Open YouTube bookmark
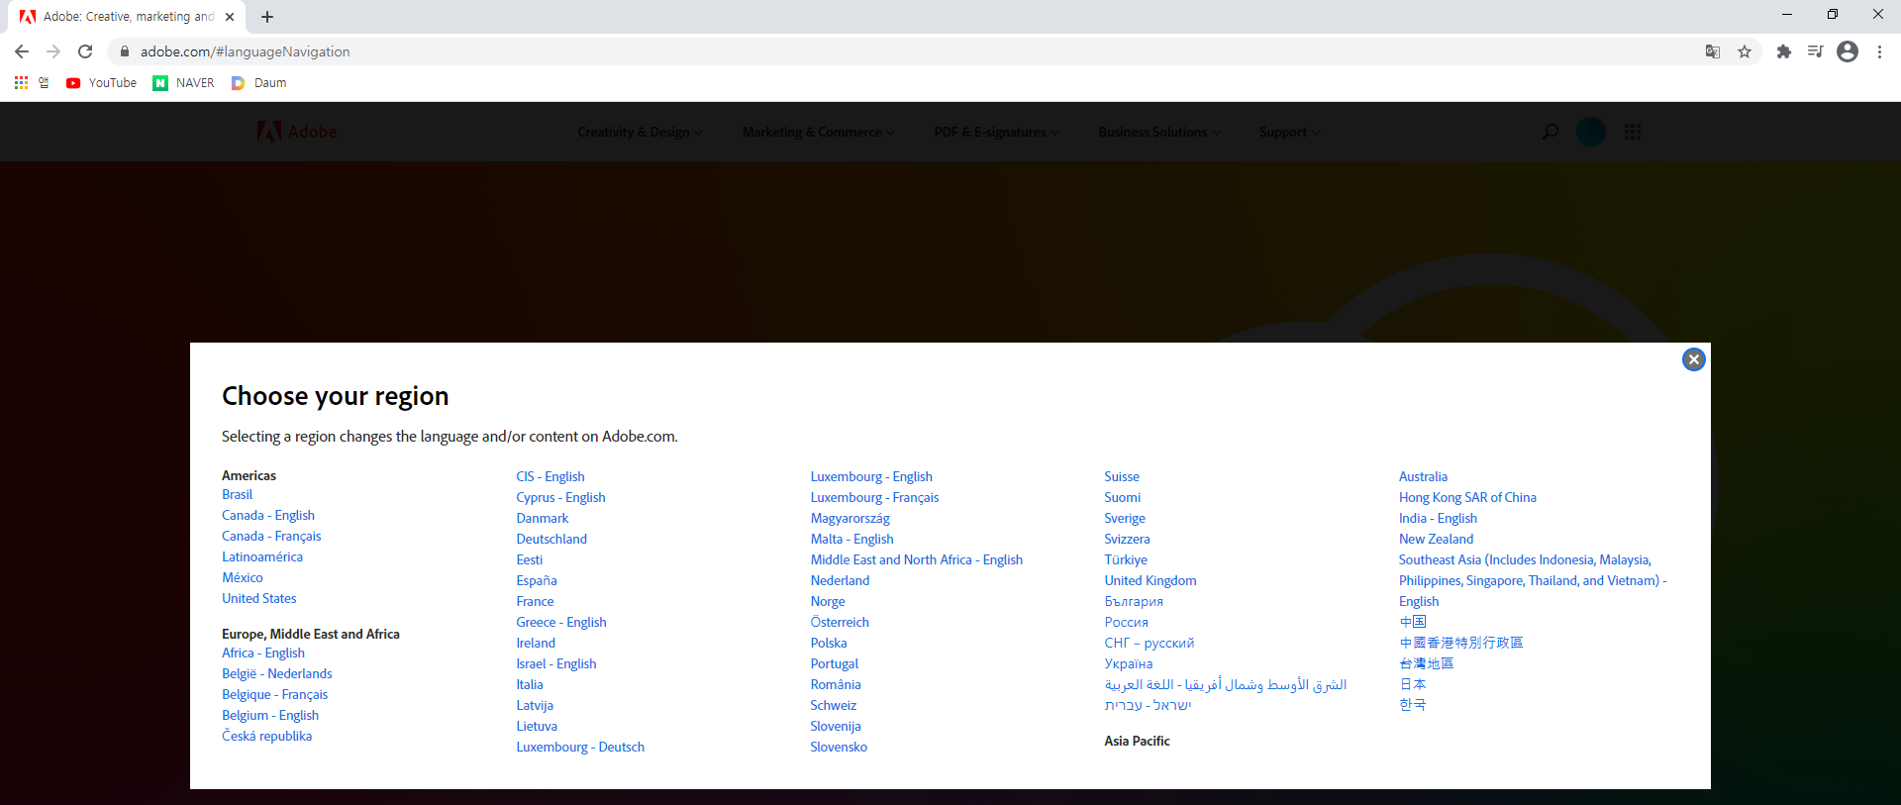Viewport: 1901px width, 805px height. click(101, 83)
